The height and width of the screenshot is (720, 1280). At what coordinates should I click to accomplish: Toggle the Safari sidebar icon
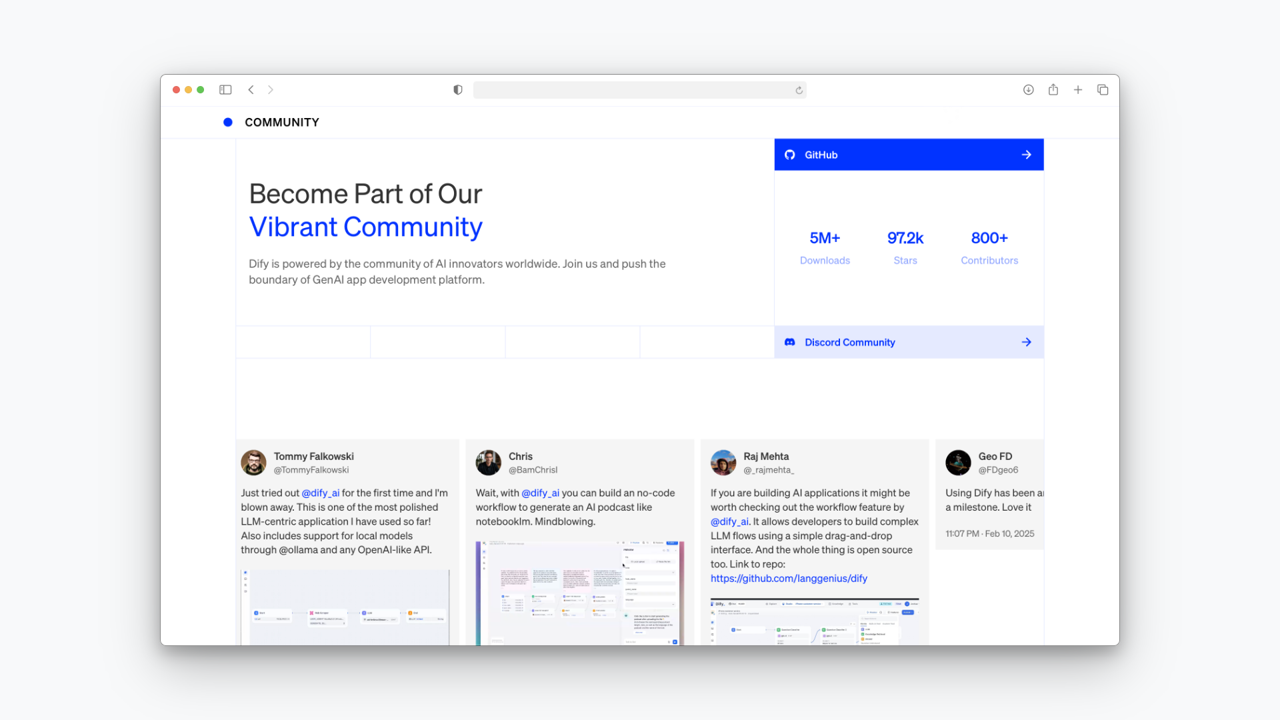[225, 90]
